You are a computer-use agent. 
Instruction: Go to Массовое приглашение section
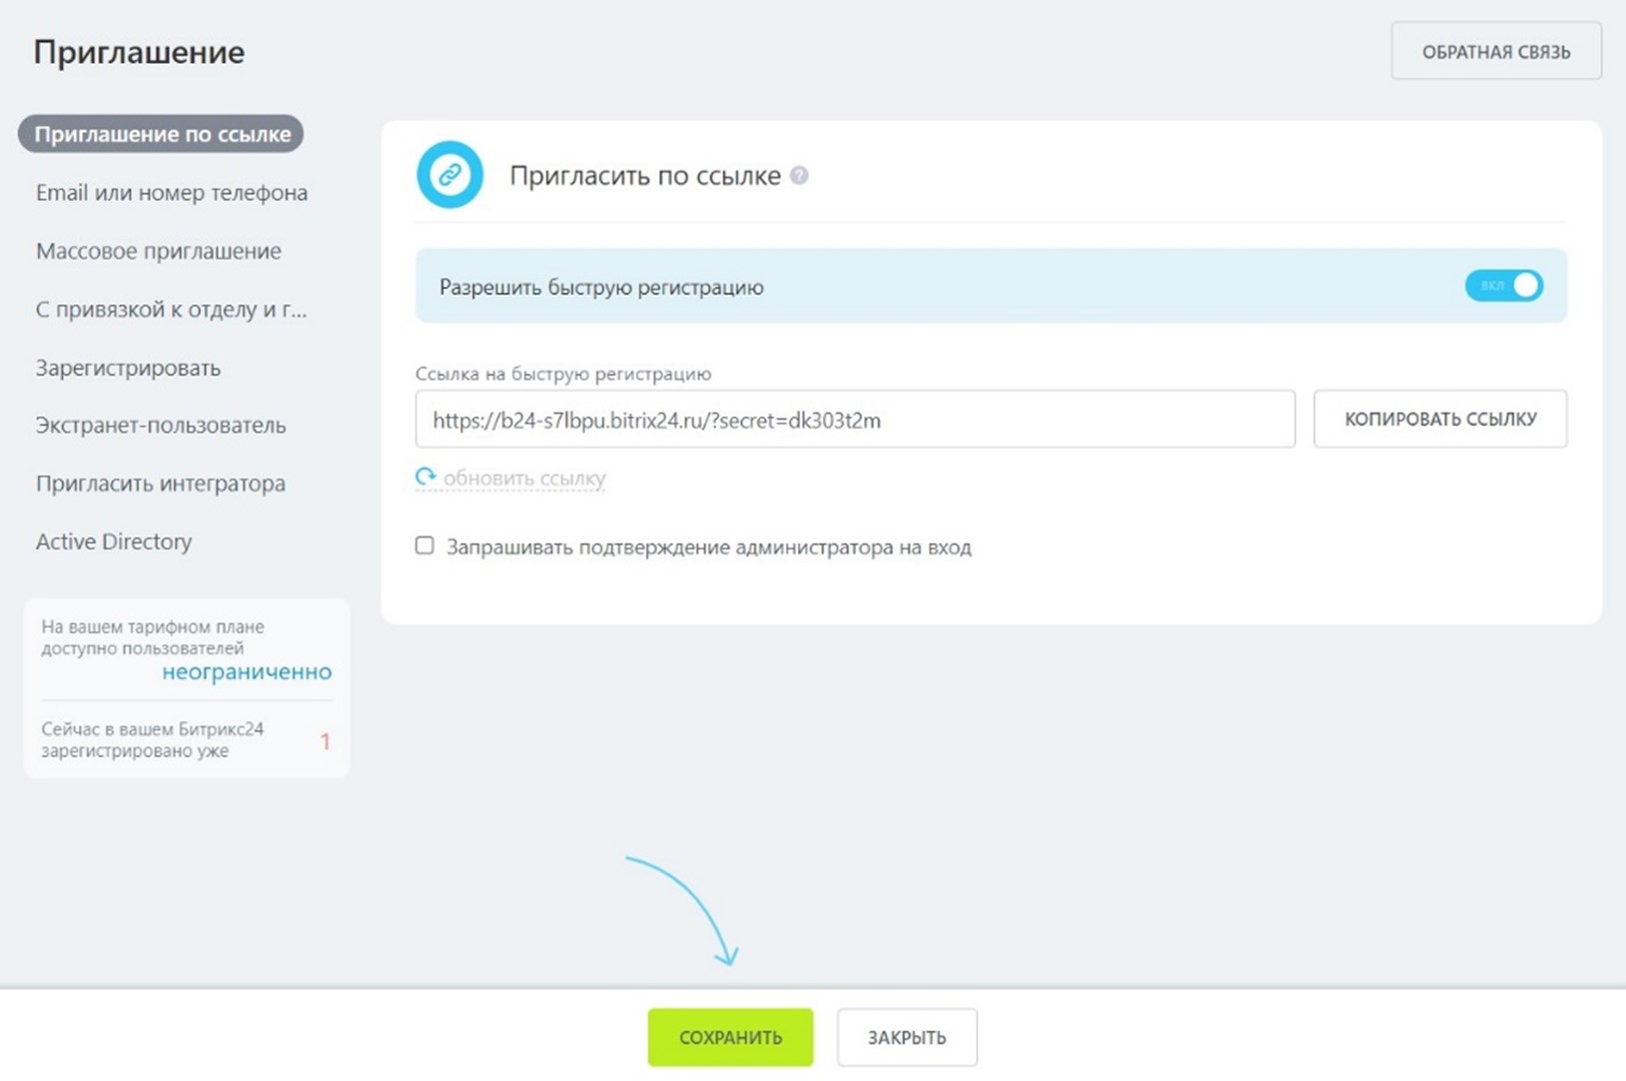159,251
